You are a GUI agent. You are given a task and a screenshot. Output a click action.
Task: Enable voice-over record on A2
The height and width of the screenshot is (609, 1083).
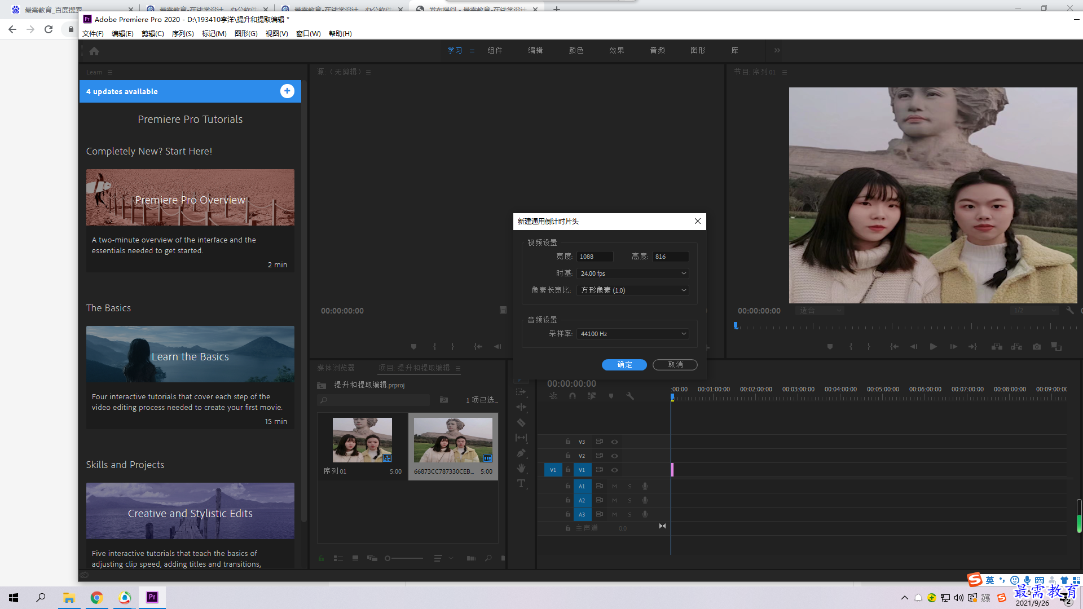coord(645,500)
